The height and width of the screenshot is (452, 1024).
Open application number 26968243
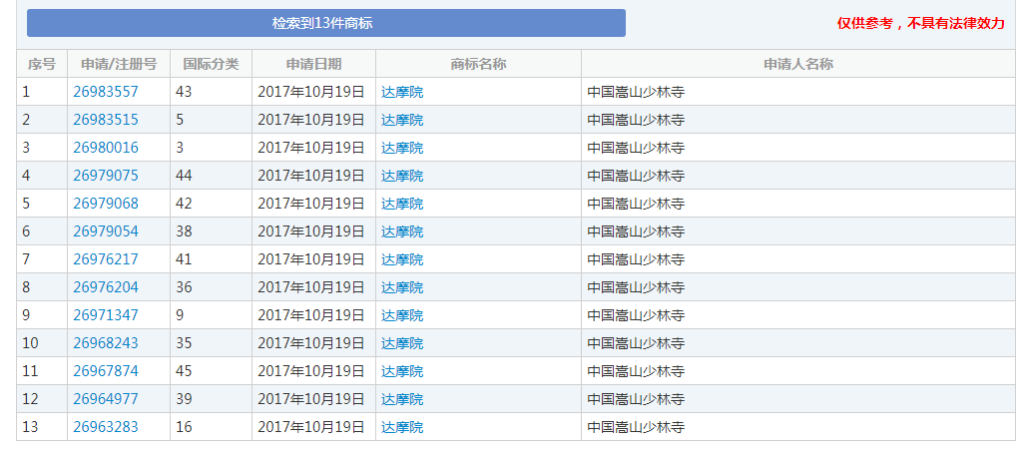[x=106, y=343]
